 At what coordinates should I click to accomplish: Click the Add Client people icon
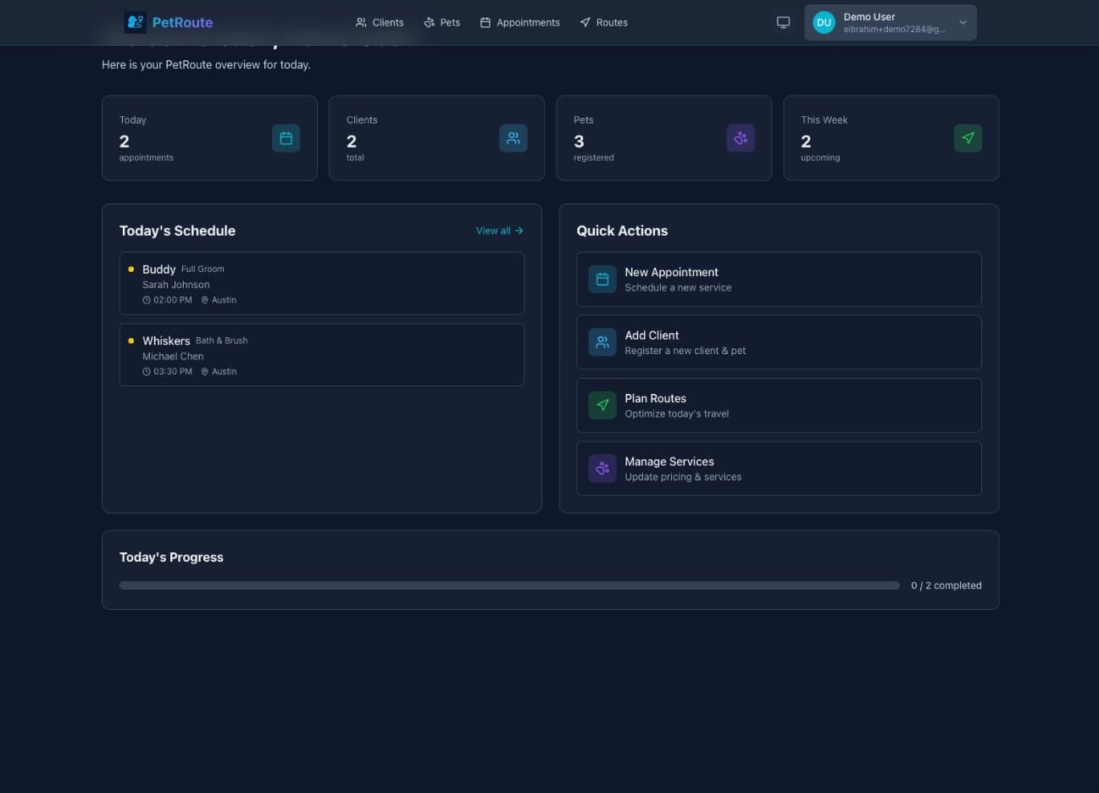[x=602, y=341]
